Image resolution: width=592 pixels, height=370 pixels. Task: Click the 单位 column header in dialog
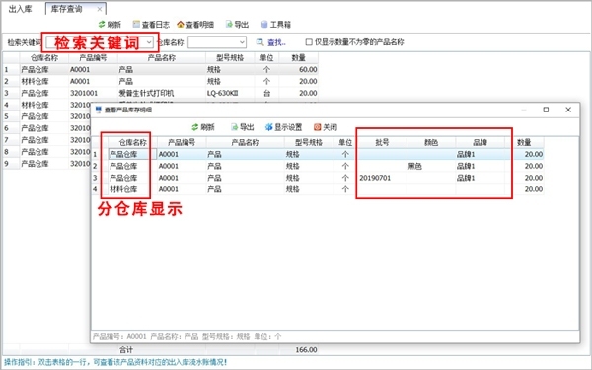click(x=345, y=143)
